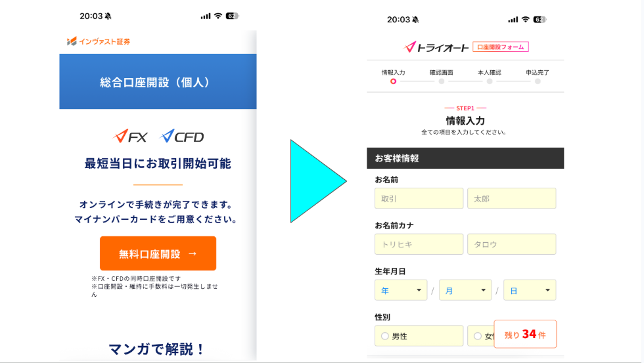
Task: Click the CFD logo on left screen
Action: pos(182,136)
